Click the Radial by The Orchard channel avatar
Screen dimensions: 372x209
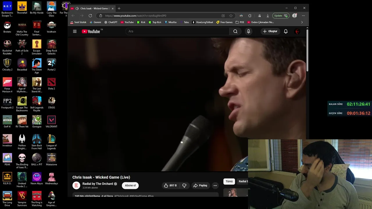[76, 185]
